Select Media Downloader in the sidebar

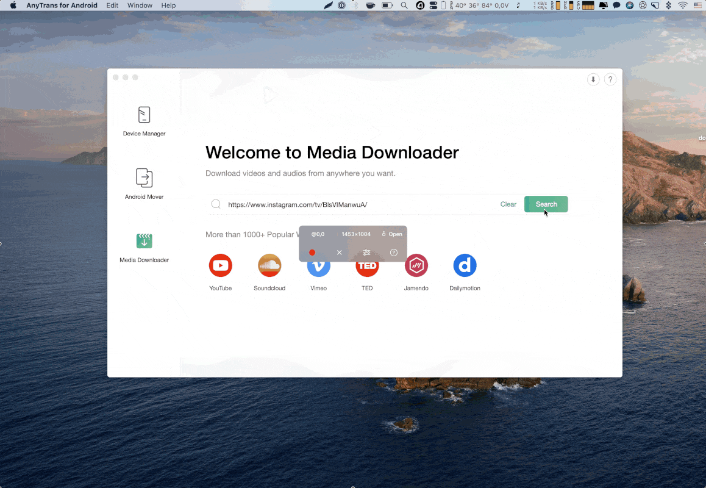coord(144,247)
